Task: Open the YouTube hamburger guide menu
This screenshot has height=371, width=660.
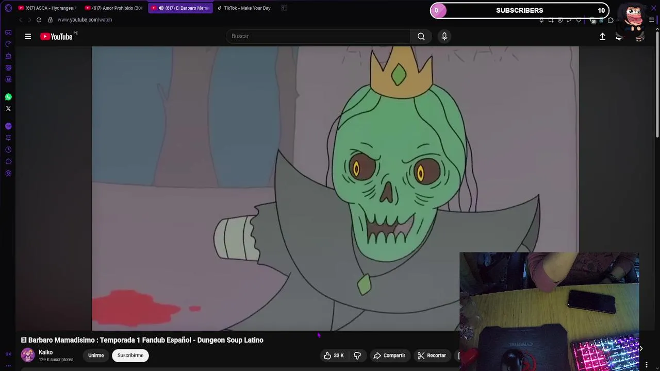Action: click(x=28, y=37)
